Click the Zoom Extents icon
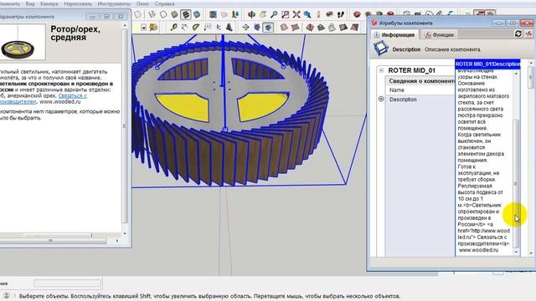The image size is (536, 301). click(296, 14)
